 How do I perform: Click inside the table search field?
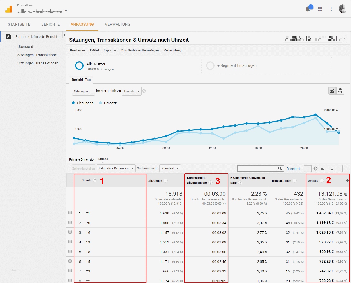[257, 168]
